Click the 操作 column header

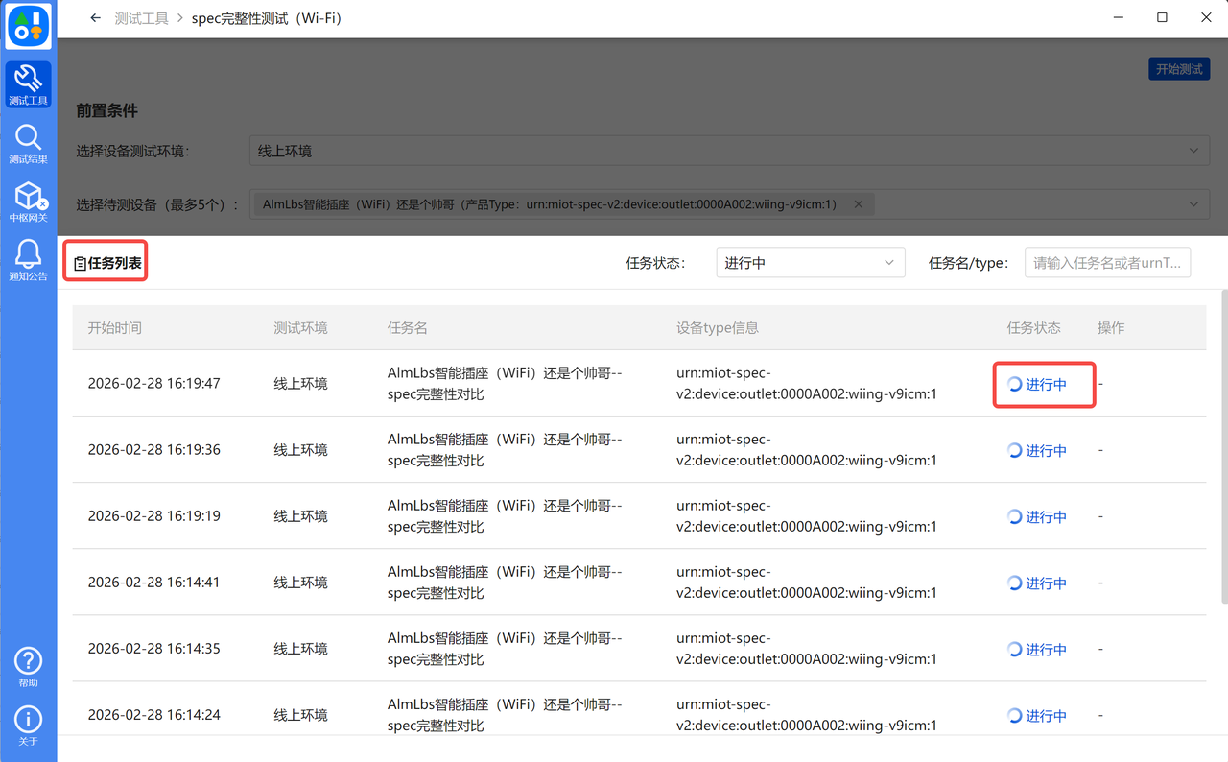tap(1111, 328)
